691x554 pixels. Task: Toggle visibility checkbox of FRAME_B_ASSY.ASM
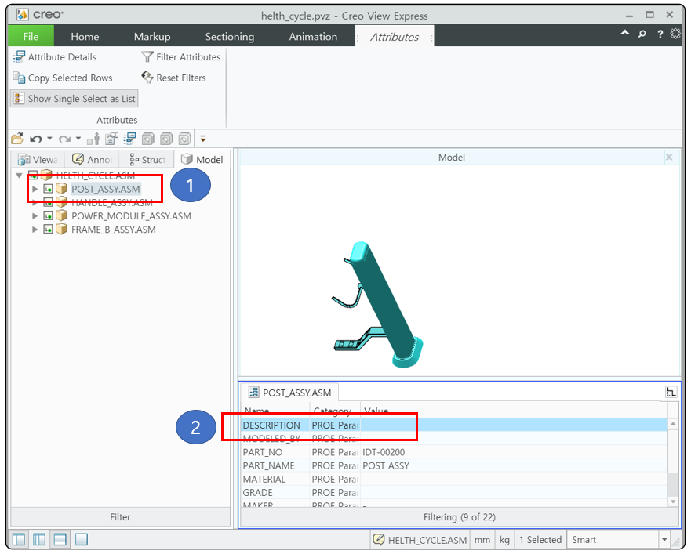pyautogui.click(x=48, y=229)
